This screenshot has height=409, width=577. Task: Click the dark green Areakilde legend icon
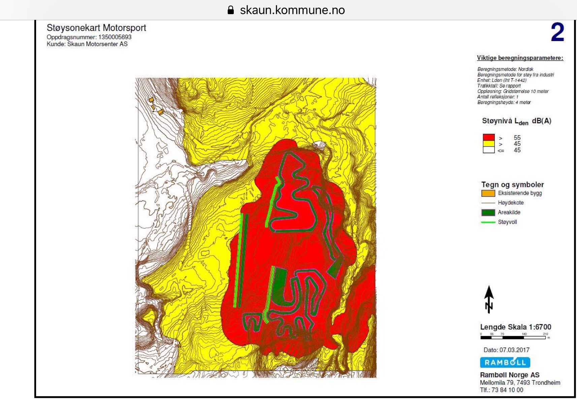[x=488, y=213]
